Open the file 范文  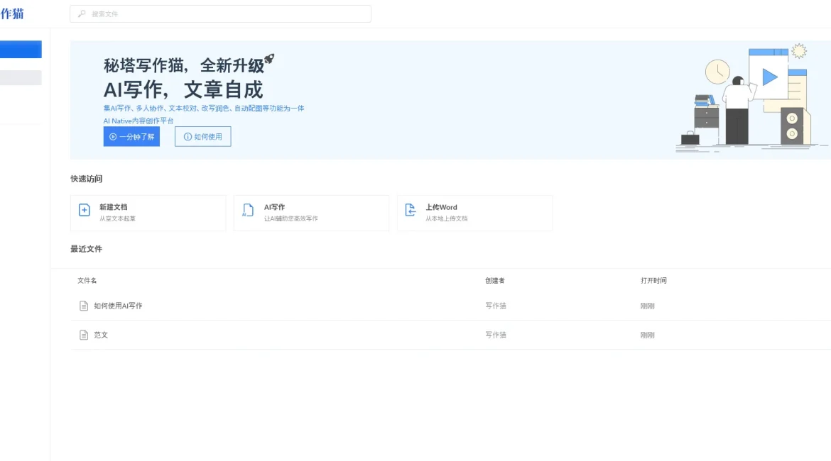tap(101, 335)
